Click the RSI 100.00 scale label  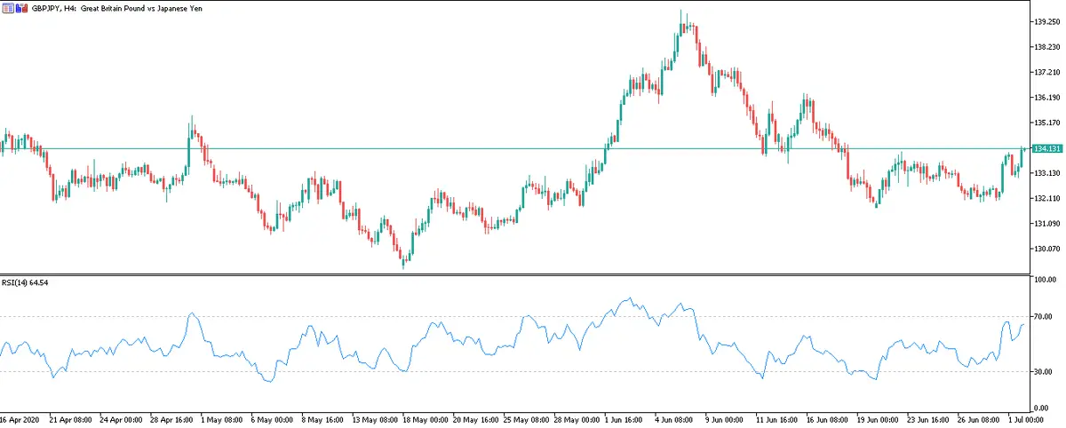click(1045, 281)
